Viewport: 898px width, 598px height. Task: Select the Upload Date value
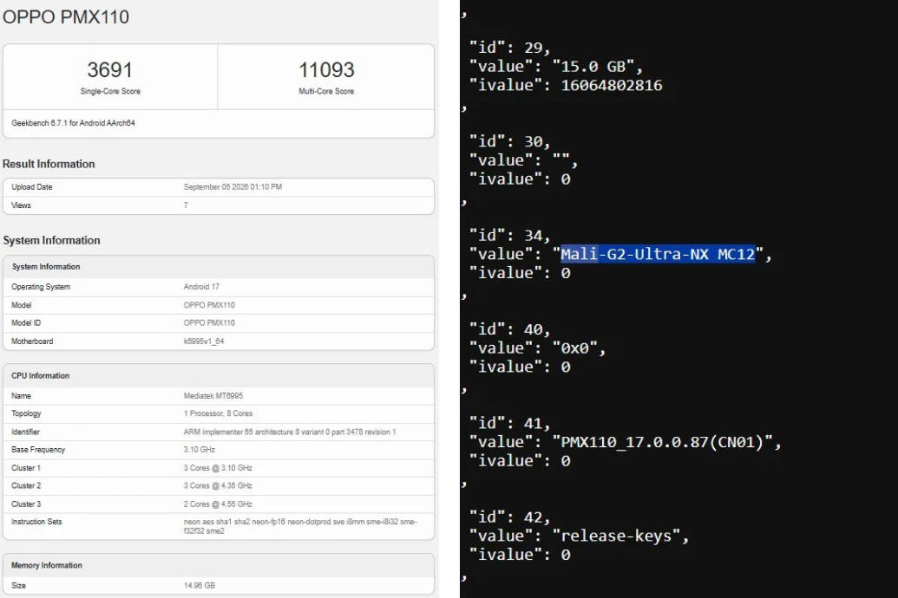(x=233, y=187)
